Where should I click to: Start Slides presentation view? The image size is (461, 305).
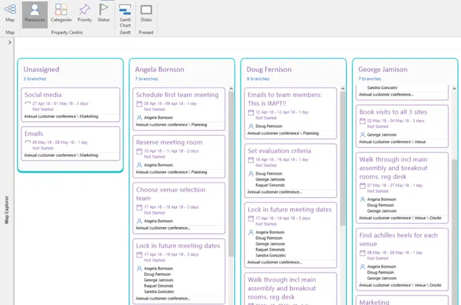[146, 13]
